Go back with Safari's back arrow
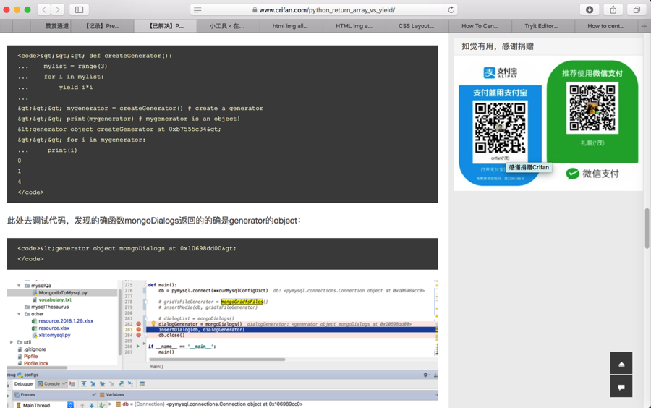 (44, 9)
